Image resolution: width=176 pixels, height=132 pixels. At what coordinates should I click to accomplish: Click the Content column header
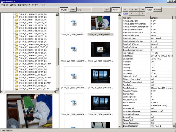point(162,18)
